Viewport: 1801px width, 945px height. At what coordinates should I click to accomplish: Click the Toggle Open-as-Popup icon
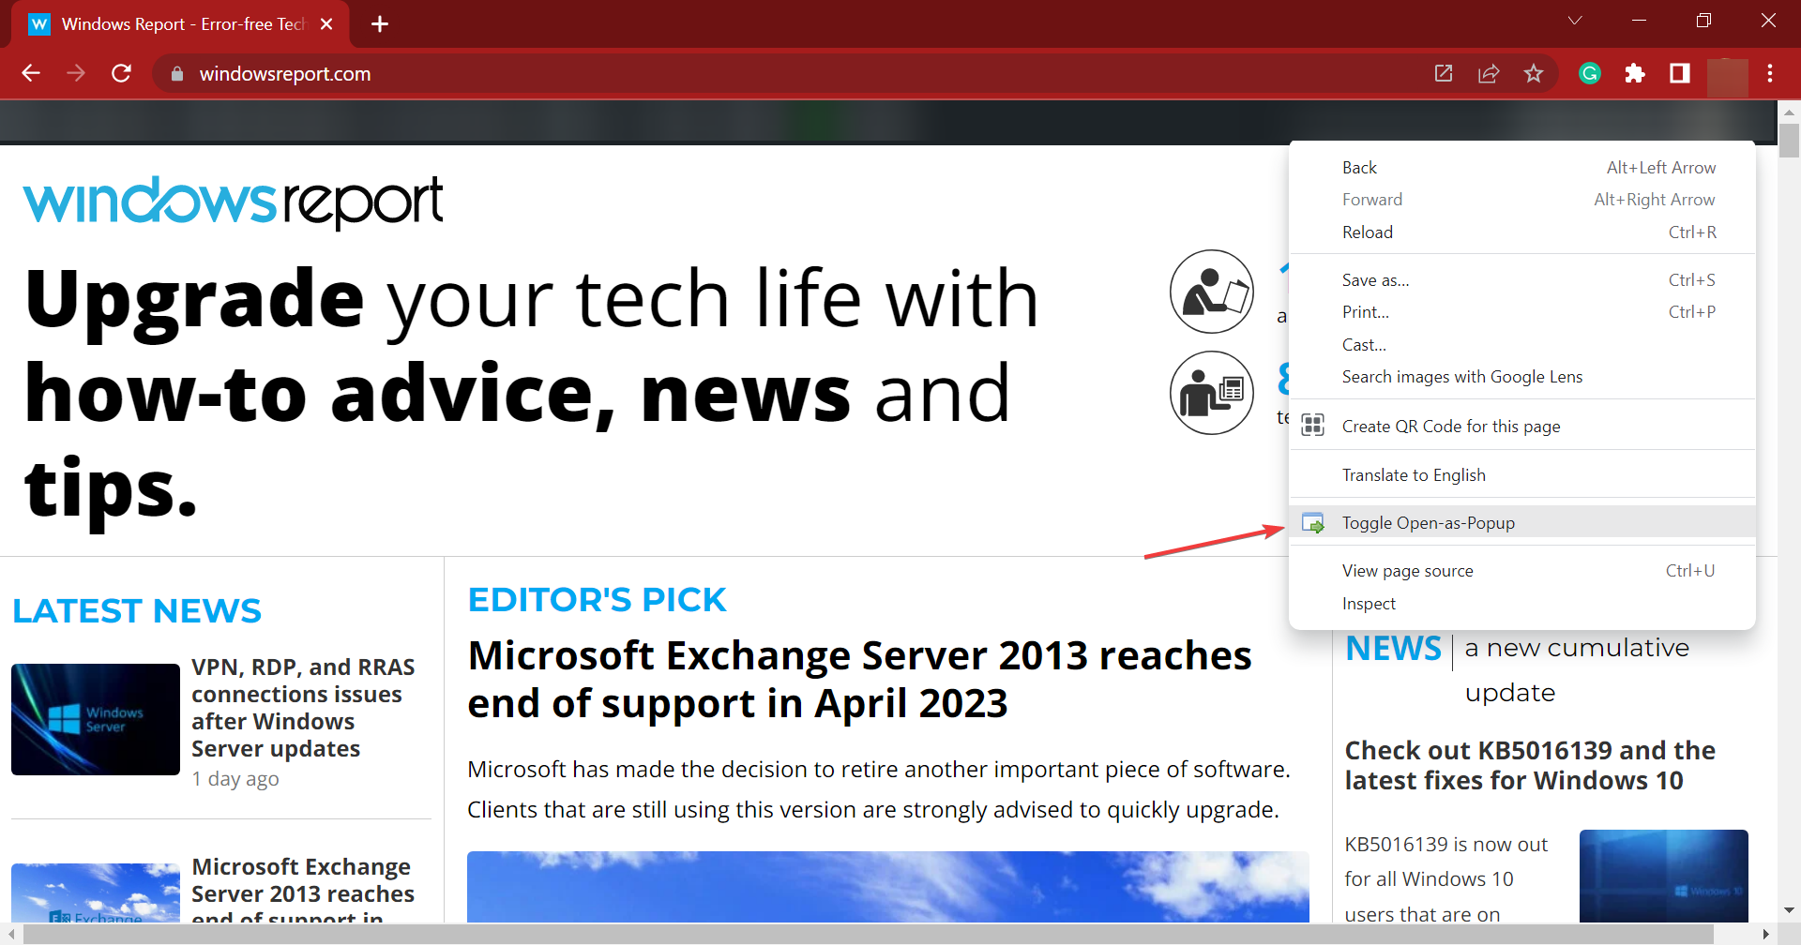pyautogui.click(x=1313, y=523)
